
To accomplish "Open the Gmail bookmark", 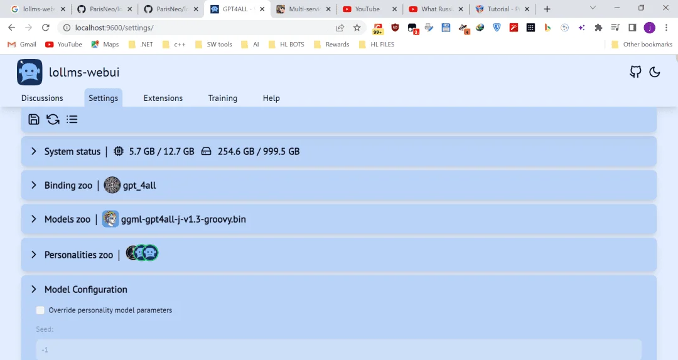I will coord(22,45).
